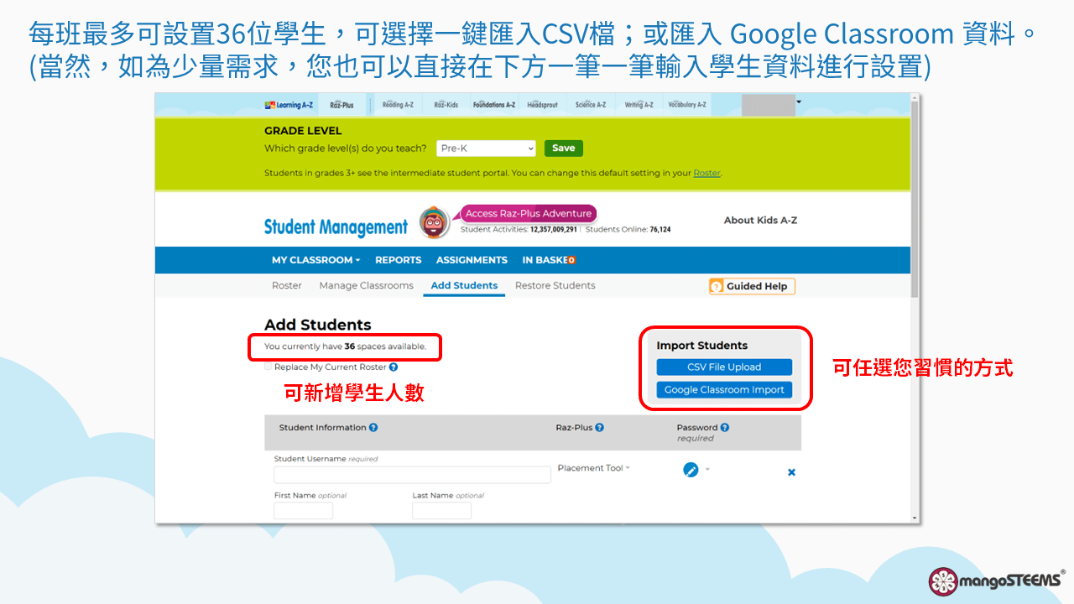Switch to the Manage Classrooms sub-tab
The width and height of the screenshot is (1074, 604).
click(x=366, y=286)
